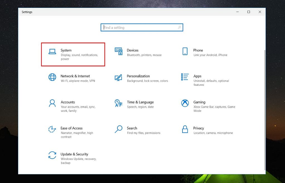Open the Privacy title
285x183 pixels.
coord(198,128)
